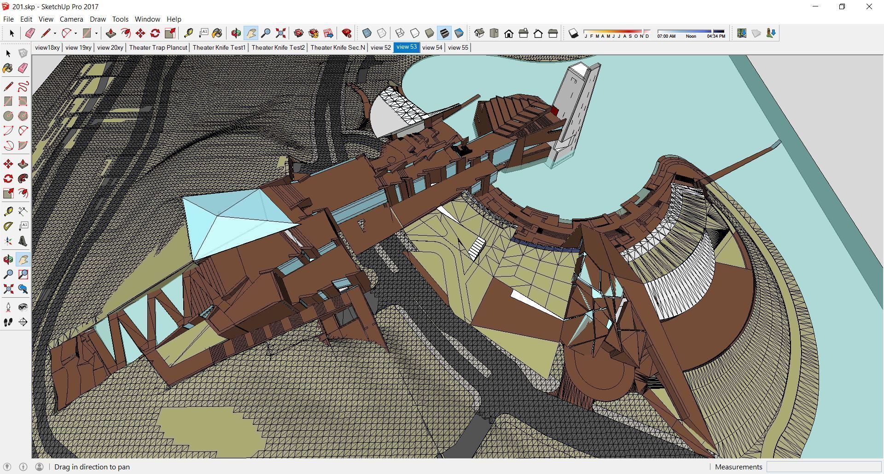
Task: Expand the Arc tool dropdown arrow
Action: click(x=76, y=33)
